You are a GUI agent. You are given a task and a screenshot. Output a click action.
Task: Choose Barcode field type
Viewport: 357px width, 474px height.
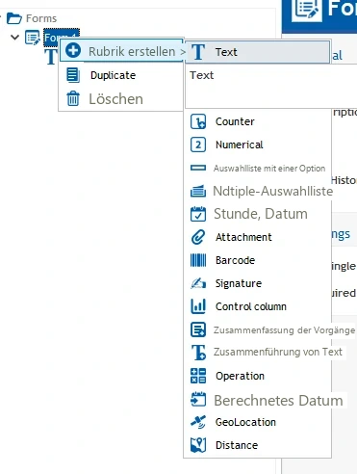(x=235, y=260)
